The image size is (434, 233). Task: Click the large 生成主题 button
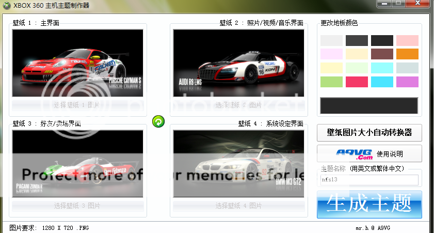[369, 204]
